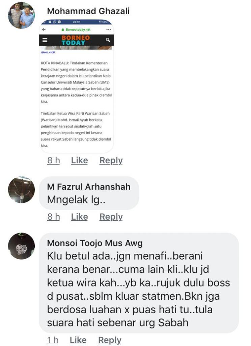Like Monsoi Toojo Mus Awg's comment

point(78,340)
